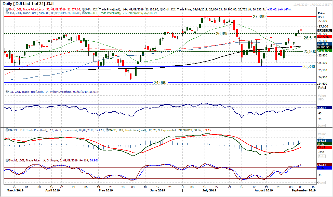Click the RSI panel legend icon

(x=7, y=92)
